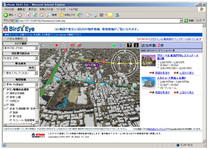
Task: Check 鉄道・交通機関・駅・空港 checkbox
Action: pyautogui.click(x=8, y=109)
